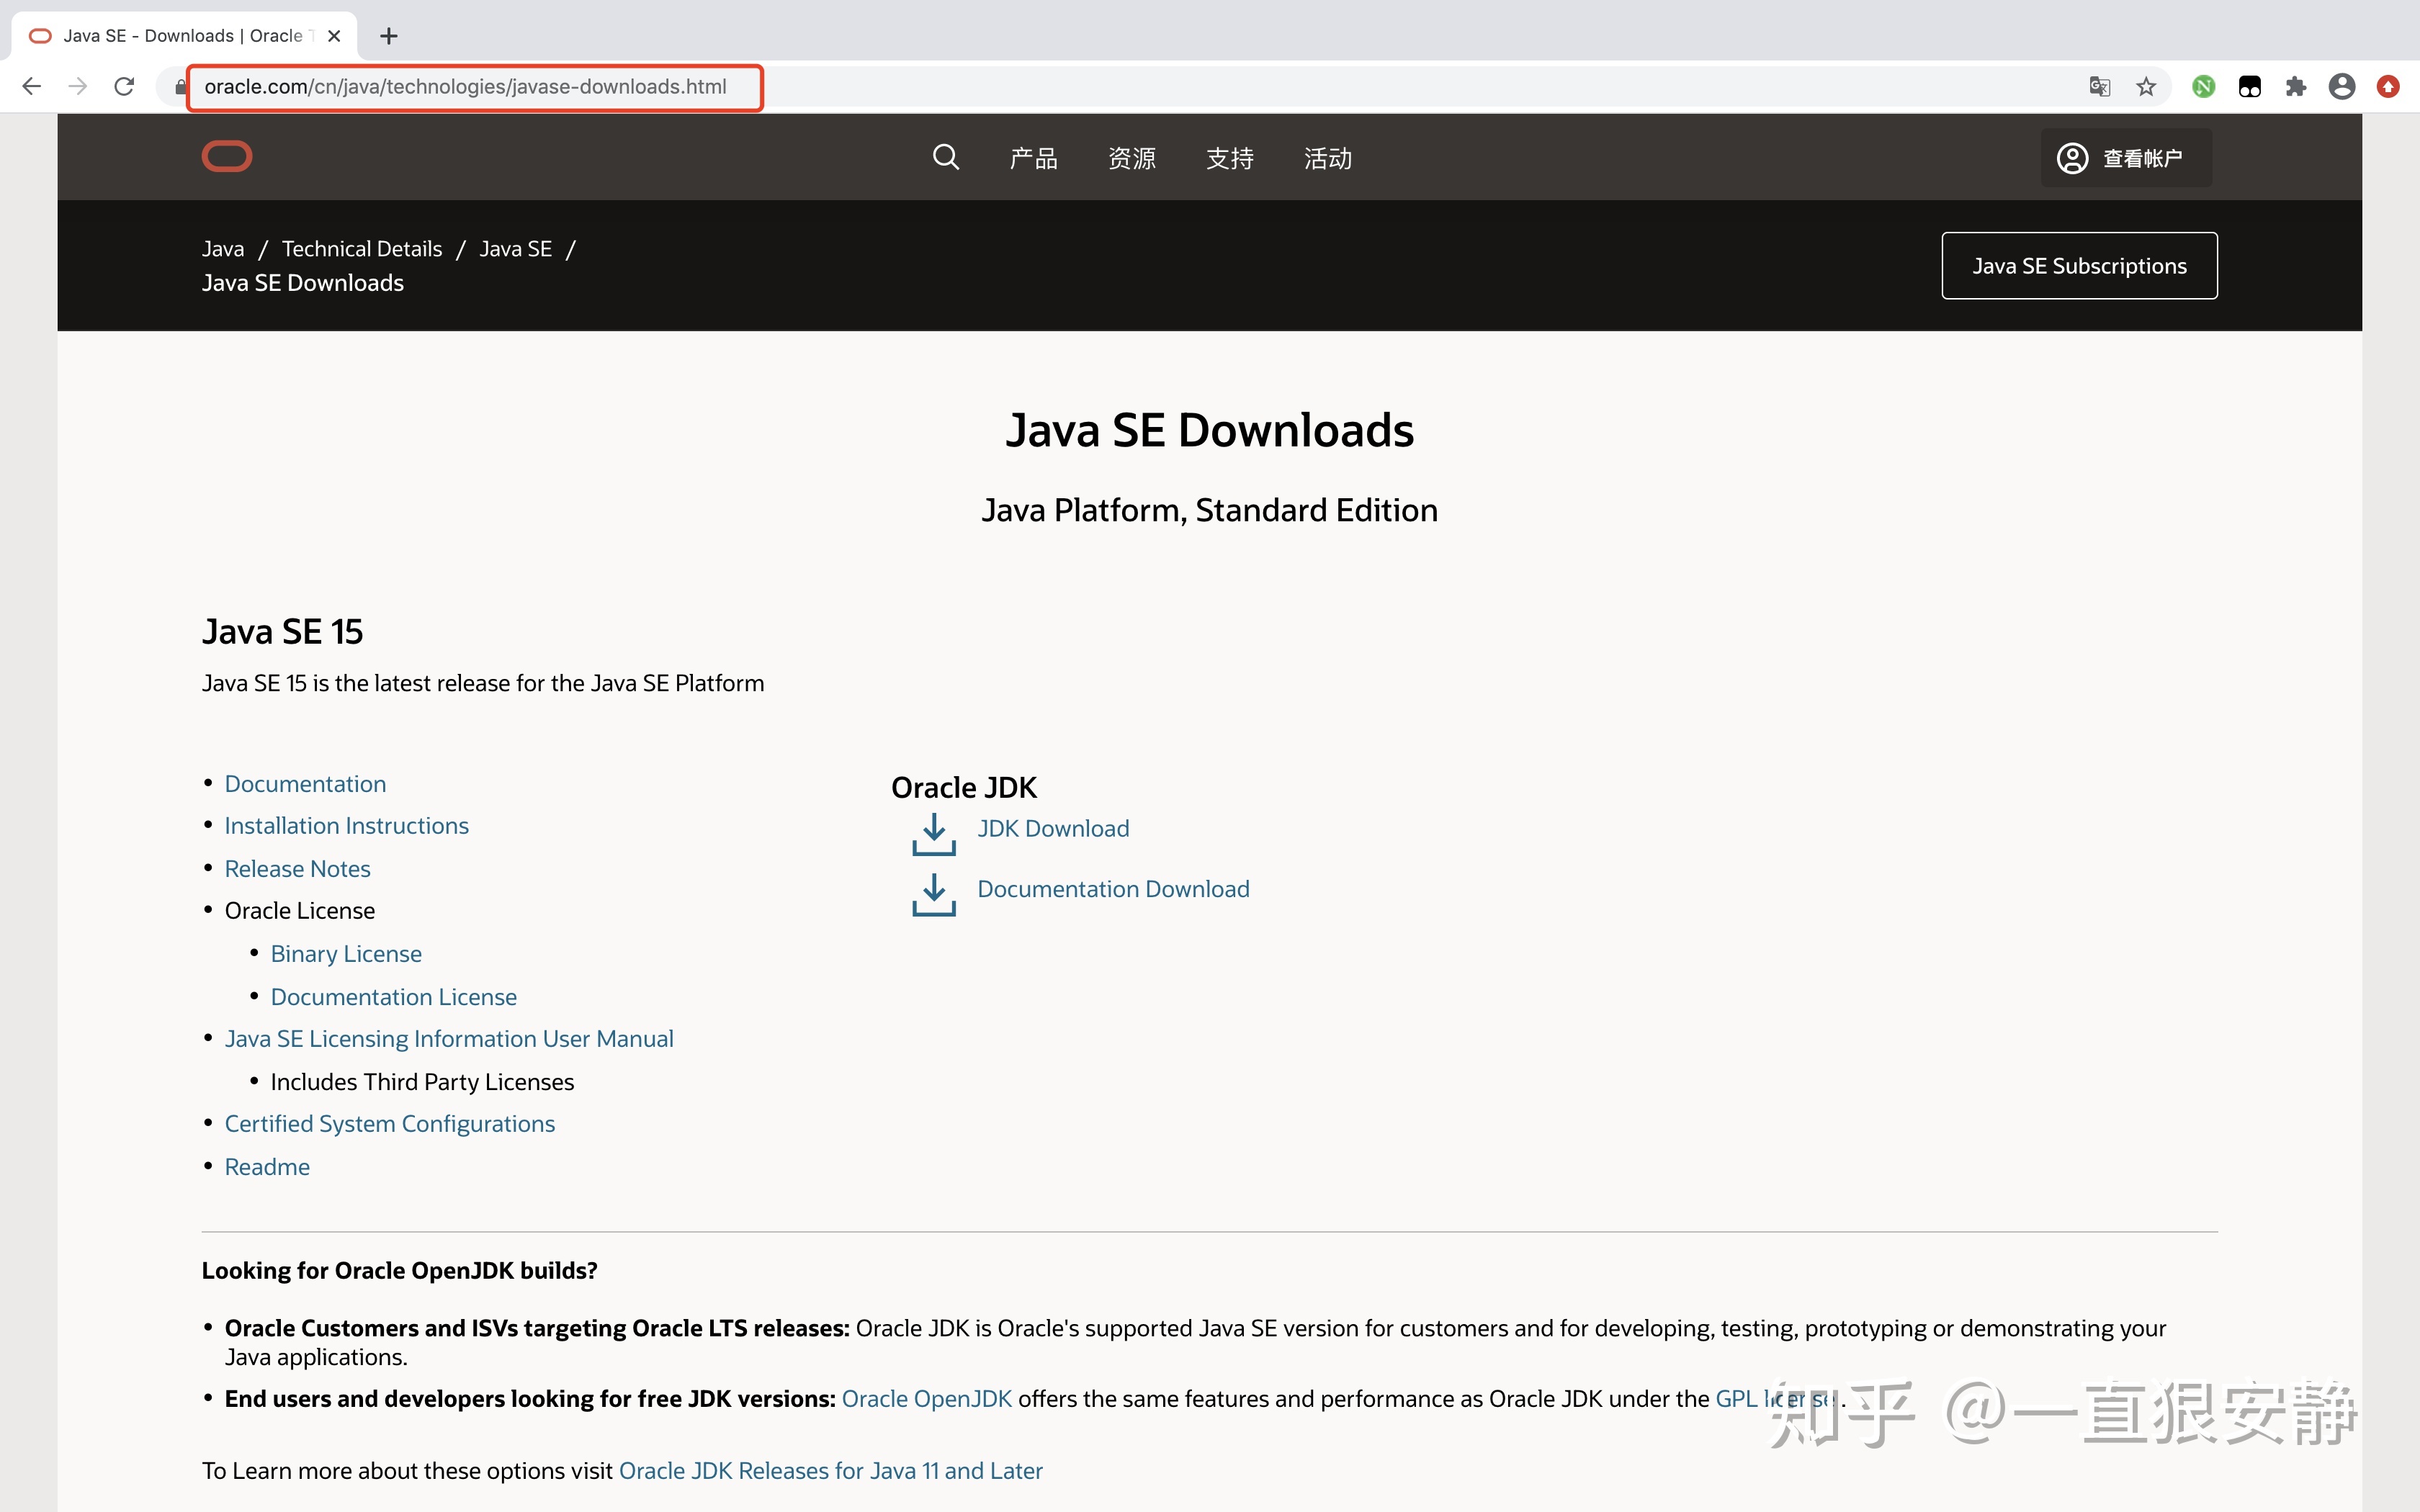This screenshot has height=1512, width=2420.
Task: Click the Documentation Download link
Action: point(1113,889)
